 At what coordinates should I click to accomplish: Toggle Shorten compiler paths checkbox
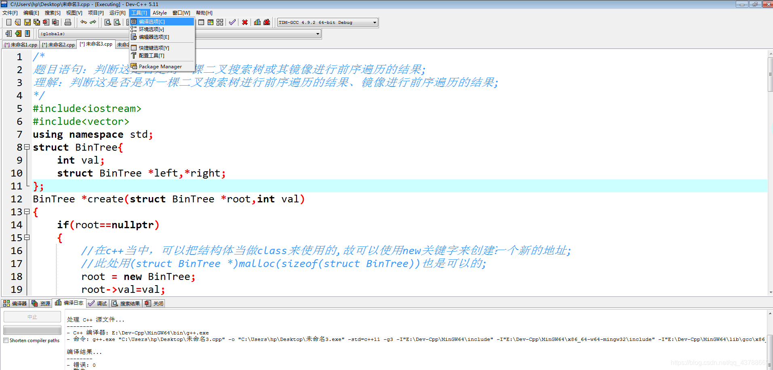pyautogui.click(x=6, y=341)
